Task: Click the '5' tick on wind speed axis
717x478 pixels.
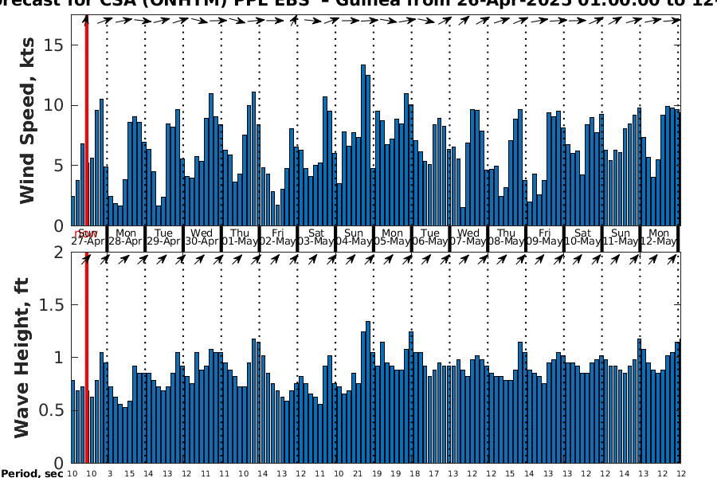Action: (58, 166)
